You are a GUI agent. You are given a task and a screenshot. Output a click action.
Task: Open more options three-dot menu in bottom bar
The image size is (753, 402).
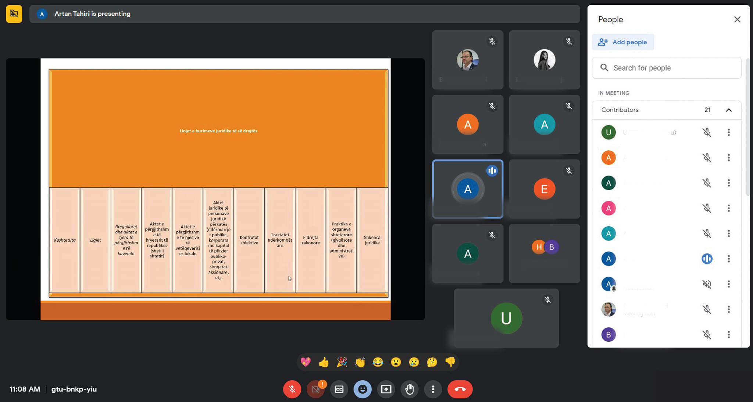[433, 389]
